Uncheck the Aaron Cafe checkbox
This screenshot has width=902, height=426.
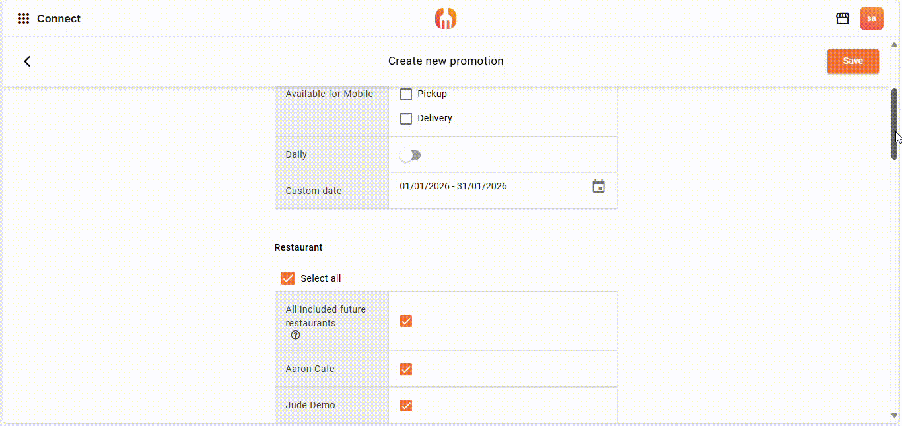(406, 369)
